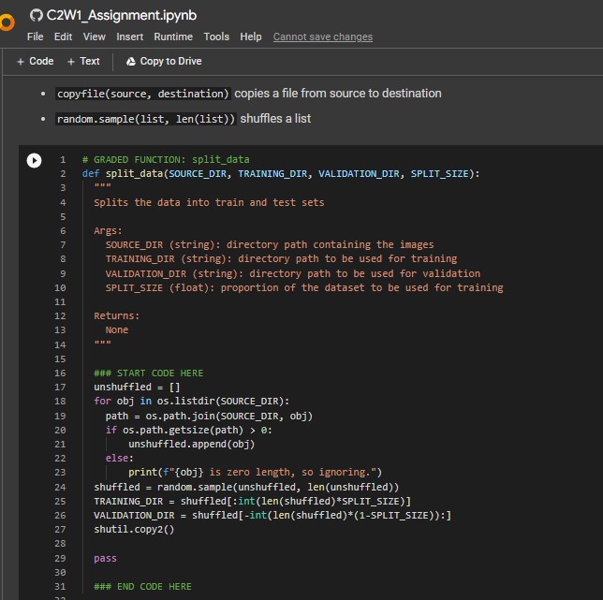Click the def split_data line
Screen dimensions: 603x600
coord(281,174)
